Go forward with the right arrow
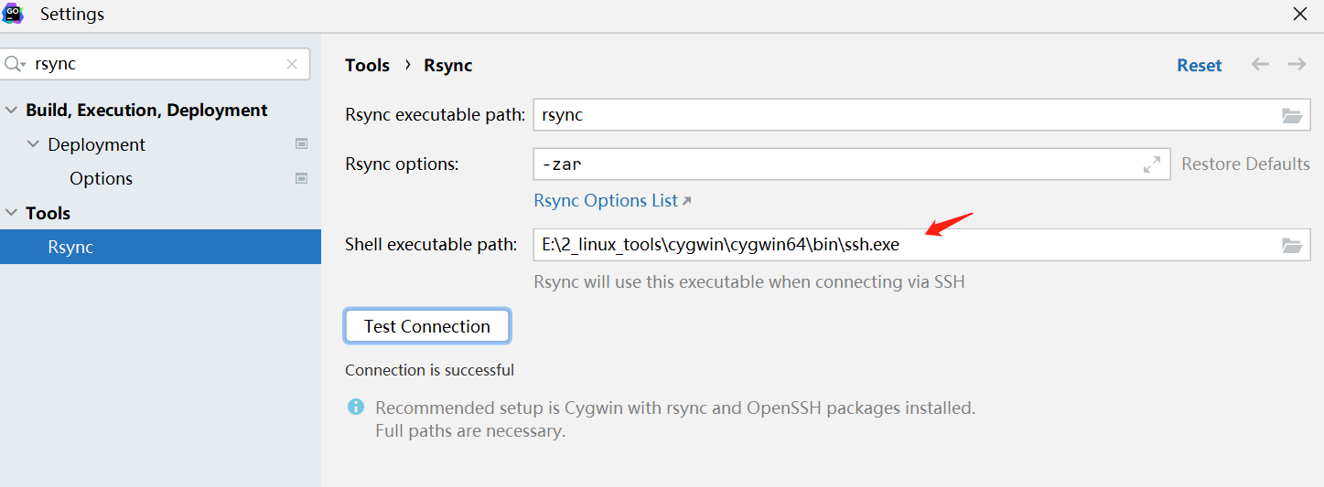The image size is (1324, 487). [x=1297, y=64]
